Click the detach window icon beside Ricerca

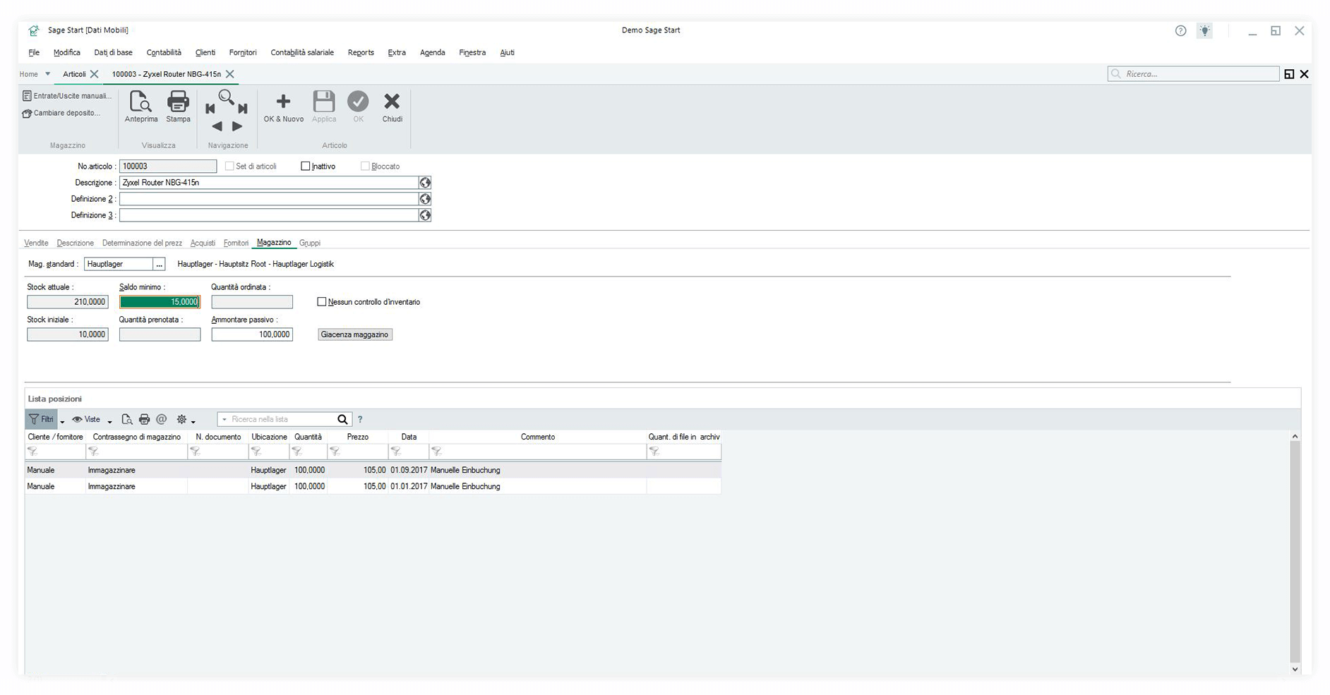click(x=1289, y=74)
